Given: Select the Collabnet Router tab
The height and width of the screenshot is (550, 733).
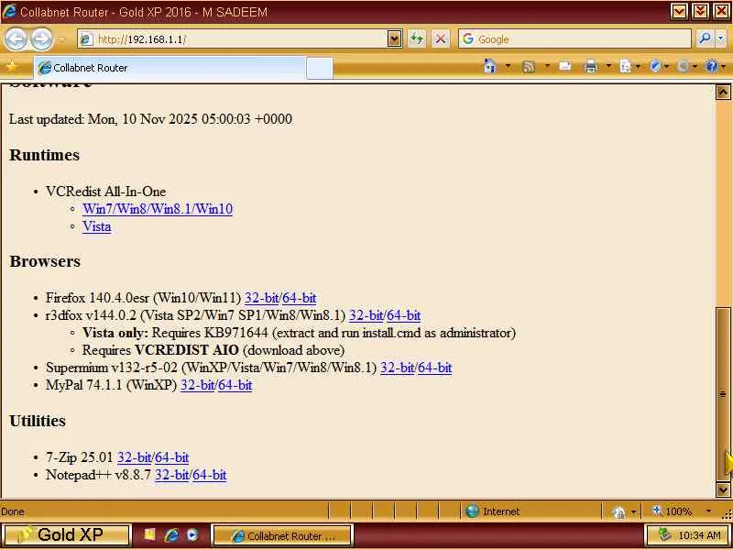Looking at the screenshot, I should (170, 68).
